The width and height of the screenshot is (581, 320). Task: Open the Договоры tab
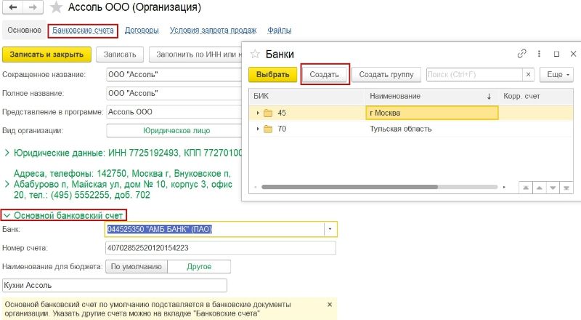tap(142, 31)
